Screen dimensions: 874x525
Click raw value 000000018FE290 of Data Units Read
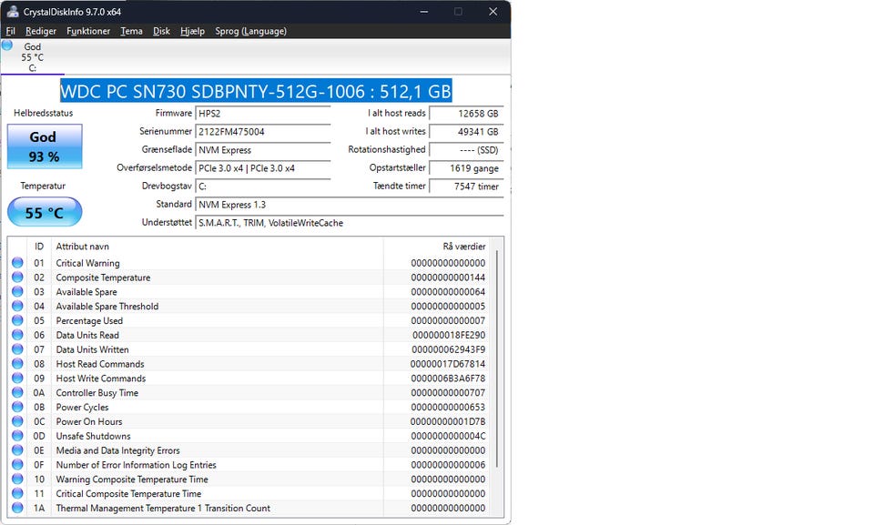tap(449, 336)
